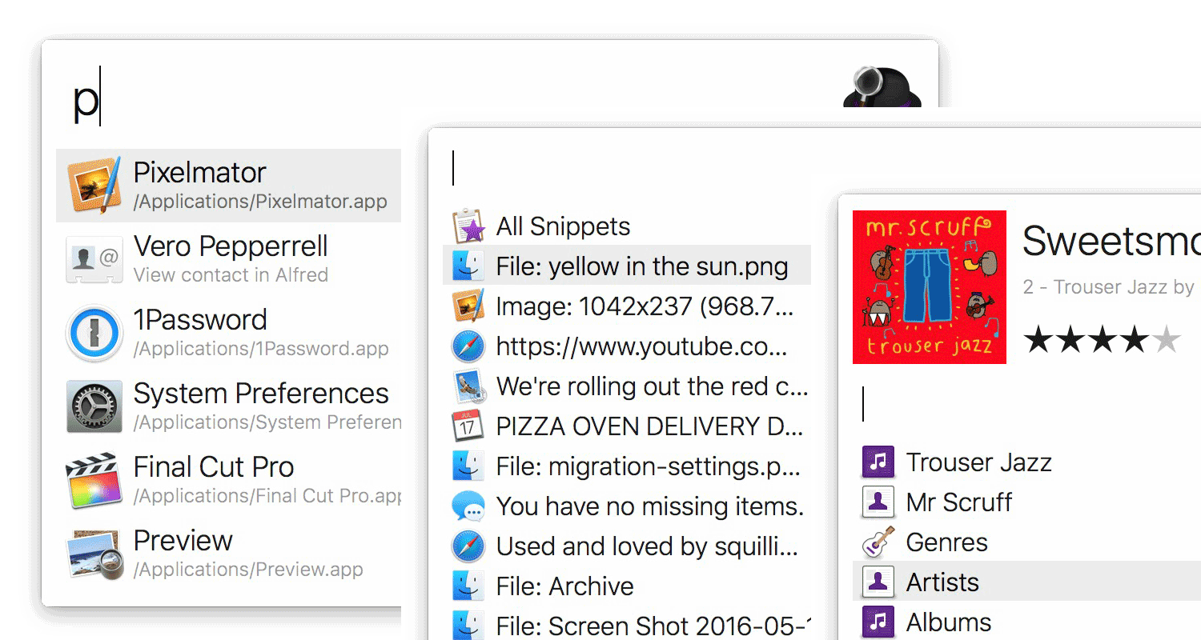Click the System Preferences gear icon
The image size is (1201, 640).
coord(94,406)
